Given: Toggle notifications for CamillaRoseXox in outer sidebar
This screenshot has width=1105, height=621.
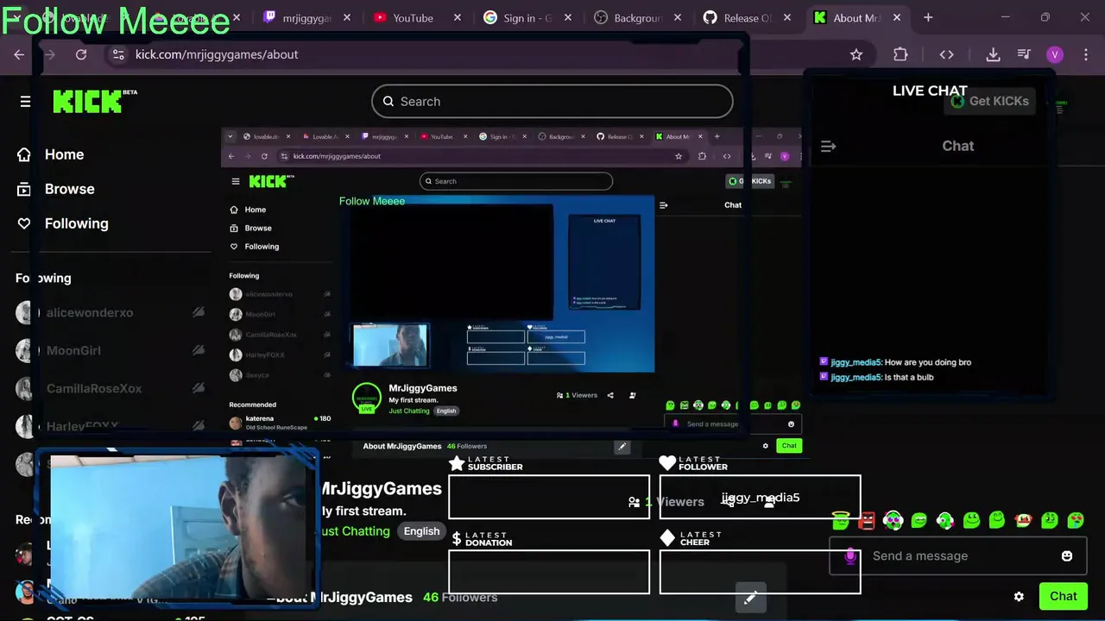Looking at the screenshot, I should pyautogui.click(x=198, y=388).
